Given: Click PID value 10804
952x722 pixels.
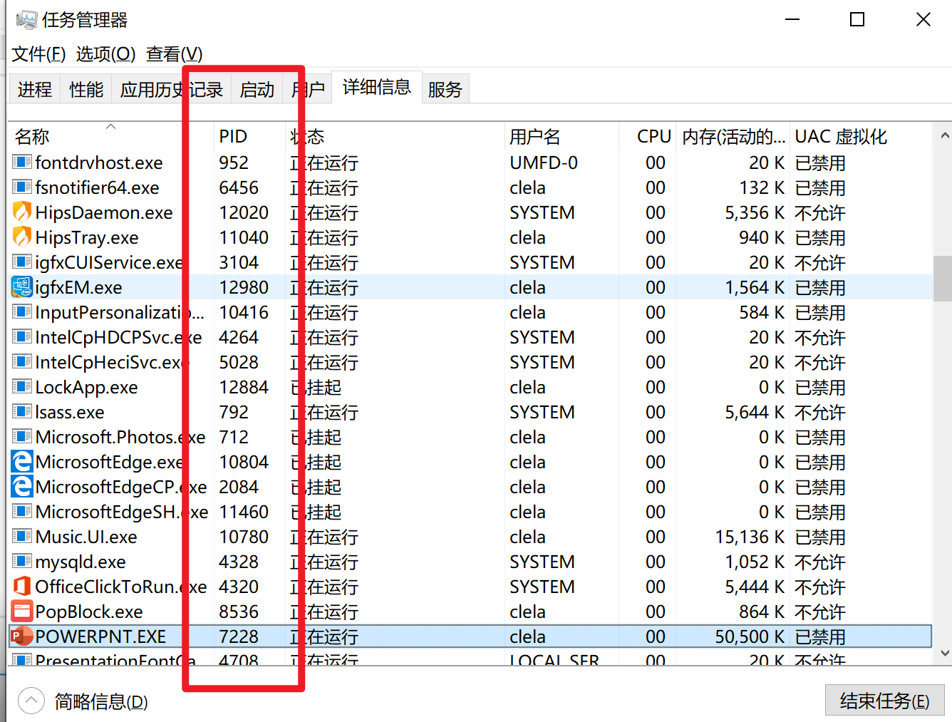Looking at the screenshot, I should [244, 462].
